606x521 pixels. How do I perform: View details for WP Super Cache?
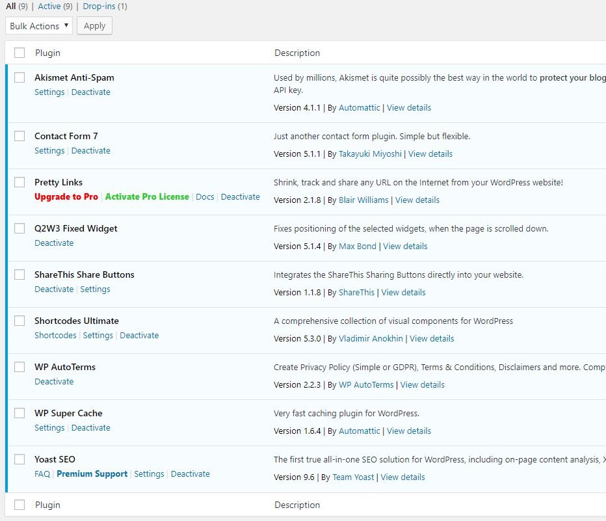[409, 431]
